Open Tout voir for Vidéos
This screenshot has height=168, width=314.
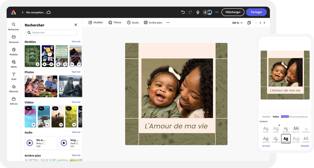click(76, 102)
